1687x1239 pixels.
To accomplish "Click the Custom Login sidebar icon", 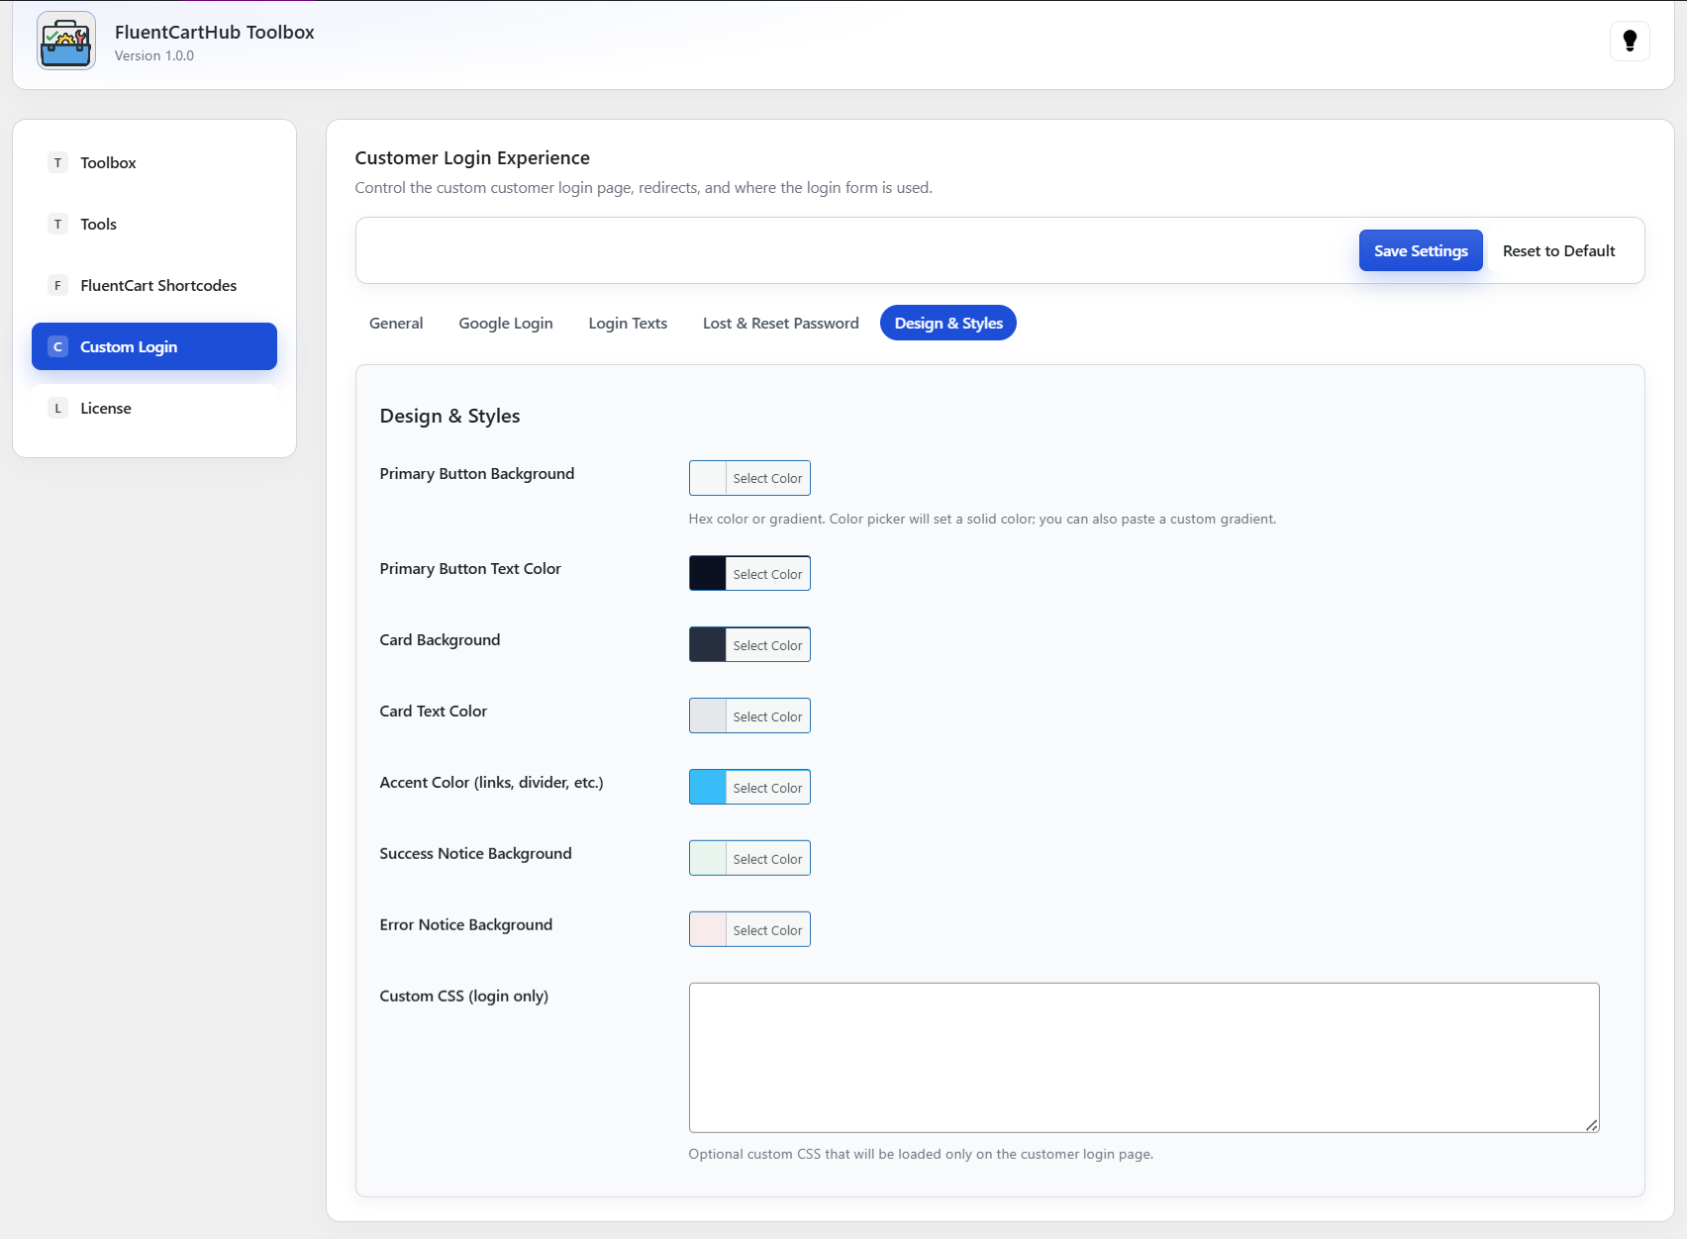I will [57, 347].
